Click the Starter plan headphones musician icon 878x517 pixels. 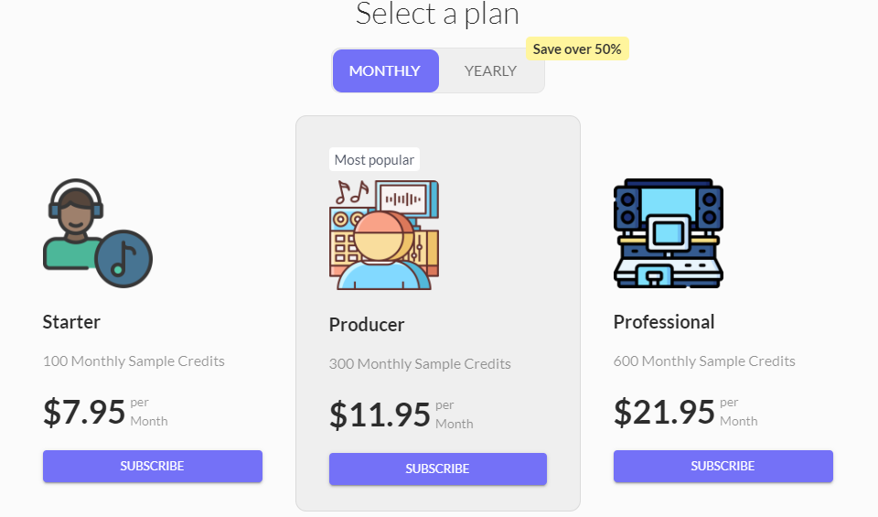(97, 233)
